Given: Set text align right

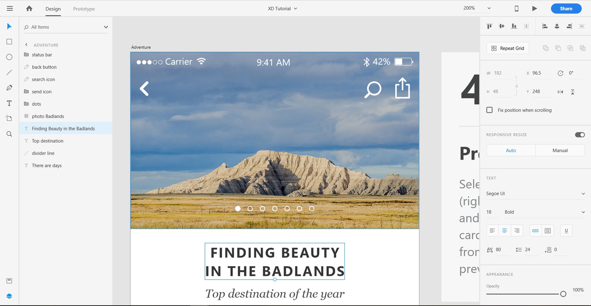Looking at the screenshot, I should click(517, 230).
